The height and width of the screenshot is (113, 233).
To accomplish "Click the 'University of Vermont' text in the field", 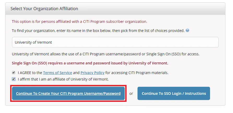I will pyautogui.click(x=33, y=42).
